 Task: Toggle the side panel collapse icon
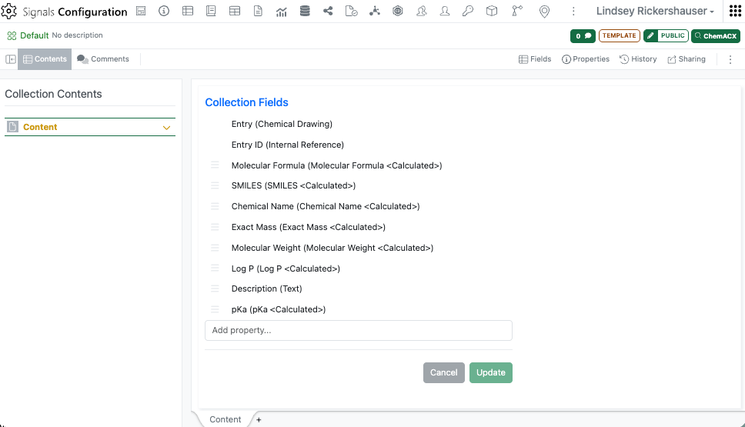pyautogui.click(x=11, y=59)
